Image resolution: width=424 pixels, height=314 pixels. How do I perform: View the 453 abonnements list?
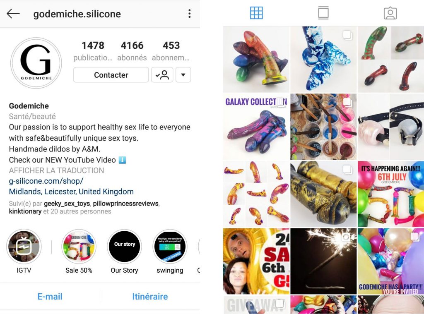[171, 51]
